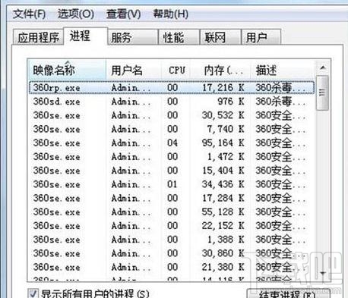
Task: Click the 976 K memory value
Action: tap(231, 102)
